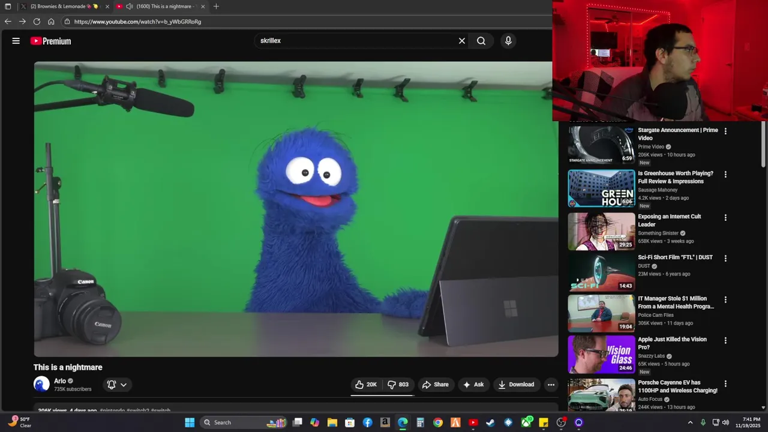This screenshot has height=432, width=768.
Task: Open options for Exposing an Internet Cult Leader
Action: [725, 217]
